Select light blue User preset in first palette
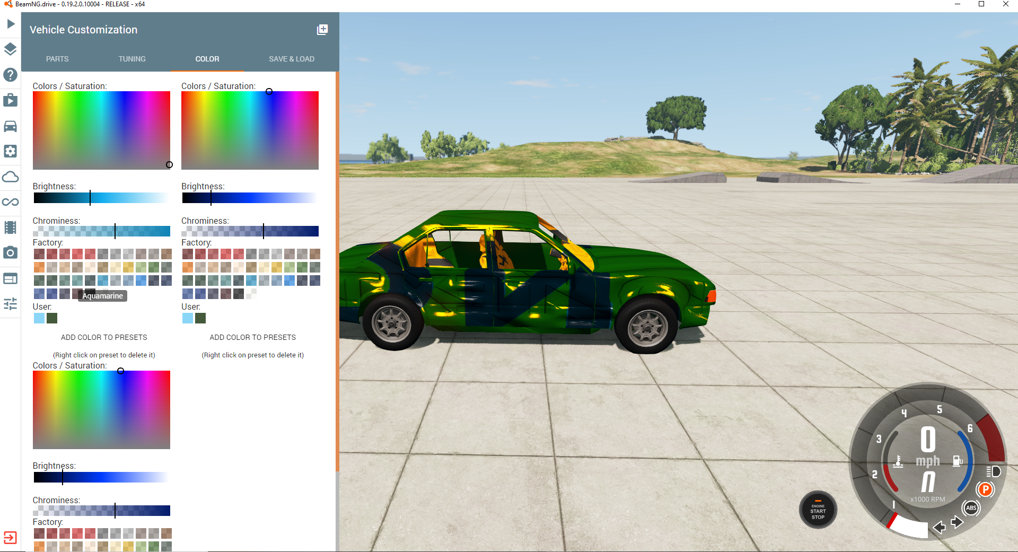The image size is (1018, 552). point(39,318)
